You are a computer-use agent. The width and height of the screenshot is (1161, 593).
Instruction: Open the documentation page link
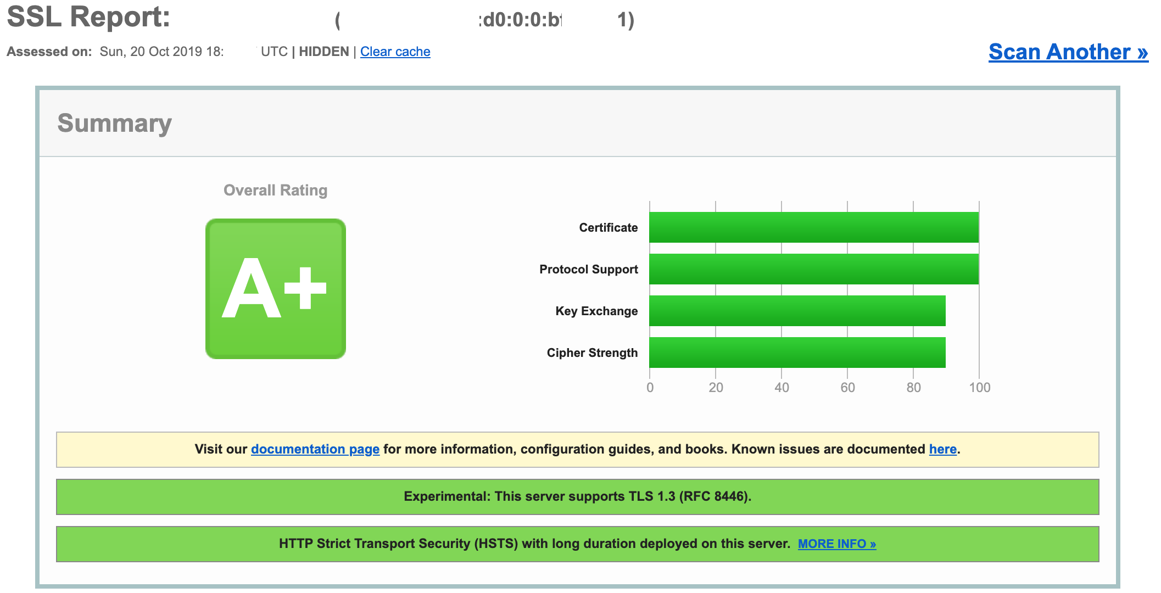click(x=315, y=449)
